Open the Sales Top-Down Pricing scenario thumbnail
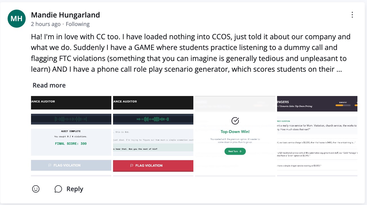 pos(317,136)
